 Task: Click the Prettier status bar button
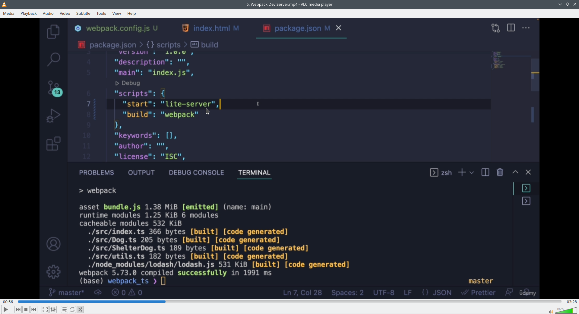(x=478, y=293)
